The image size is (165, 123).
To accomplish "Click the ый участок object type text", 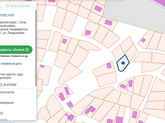I will [x=7, y=92].
